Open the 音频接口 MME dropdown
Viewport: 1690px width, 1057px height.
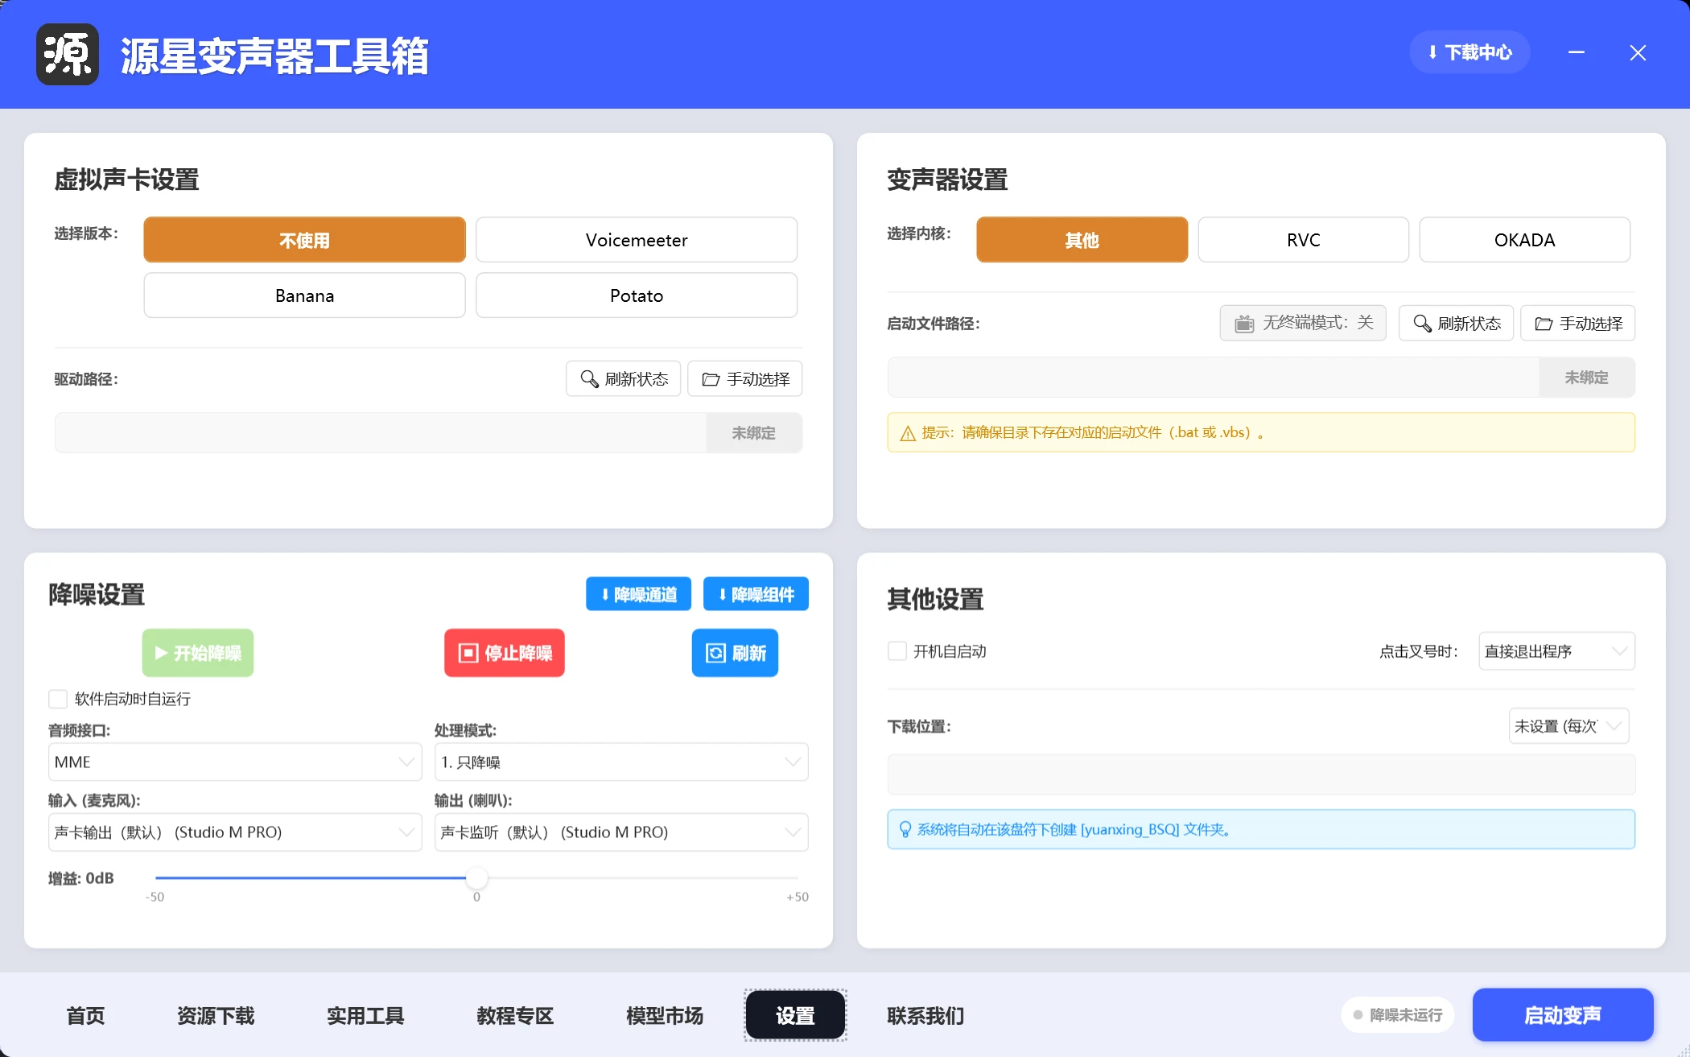233,762
